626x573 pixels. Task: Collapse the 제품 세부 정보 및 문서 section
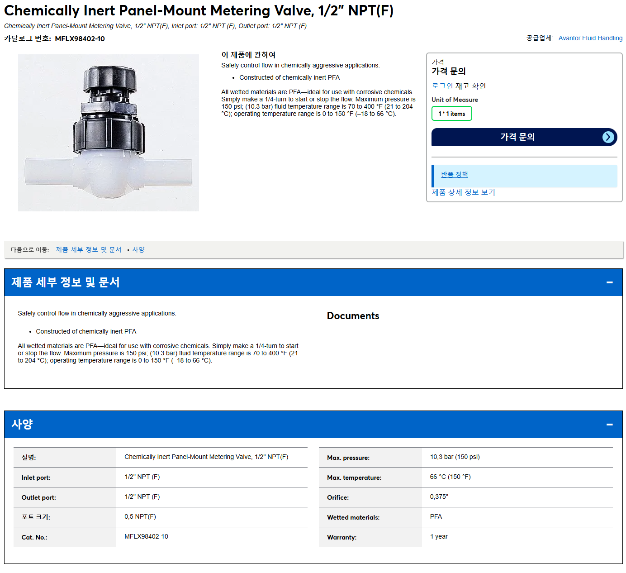point(610,282)
